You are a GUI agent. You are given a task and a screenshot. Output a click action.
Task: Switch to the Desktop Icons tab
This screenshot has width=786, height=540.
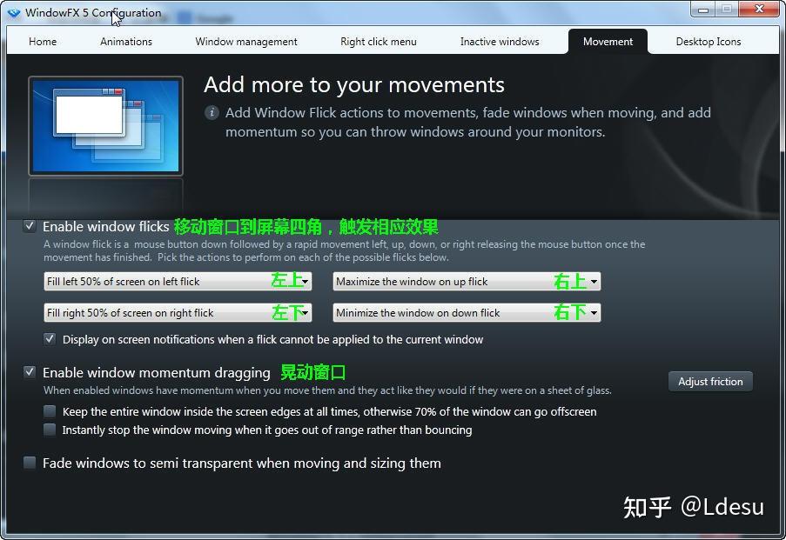[708, 41]
